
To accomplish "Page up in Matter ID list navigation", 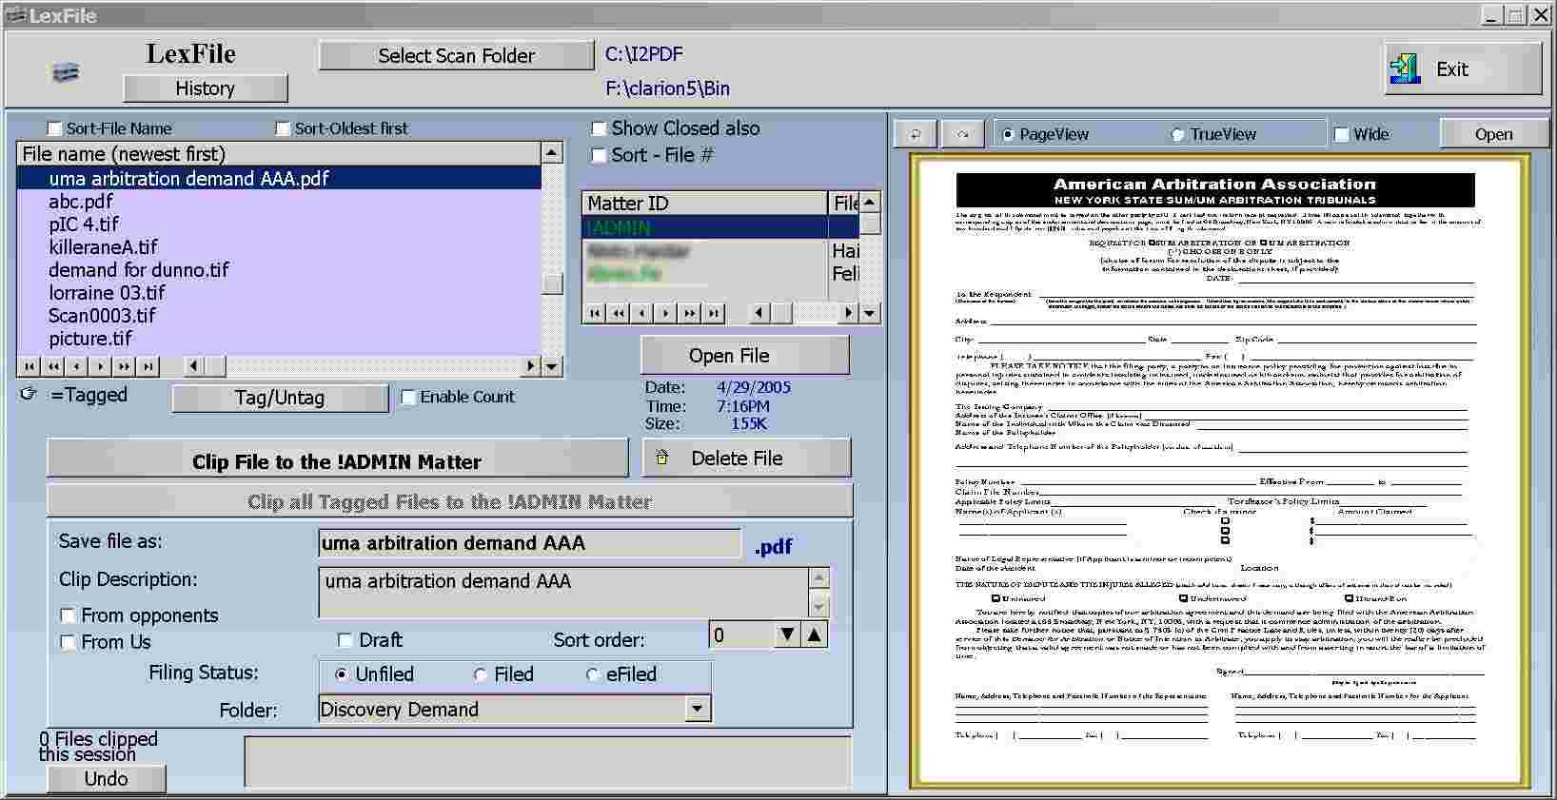I will [x=619, y=313].
